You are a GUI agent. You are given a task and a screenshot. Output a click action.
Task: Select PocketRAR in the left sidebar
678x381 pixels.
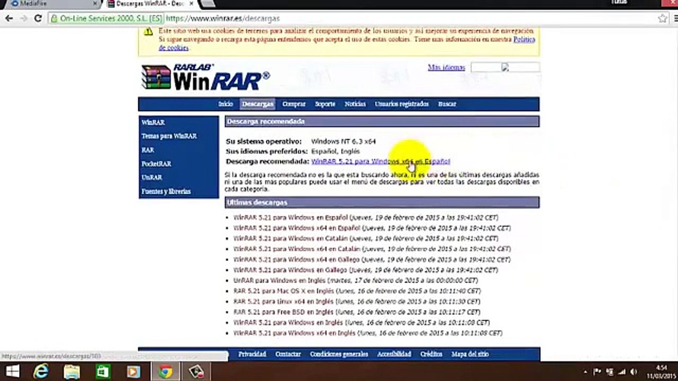point(156,164)
